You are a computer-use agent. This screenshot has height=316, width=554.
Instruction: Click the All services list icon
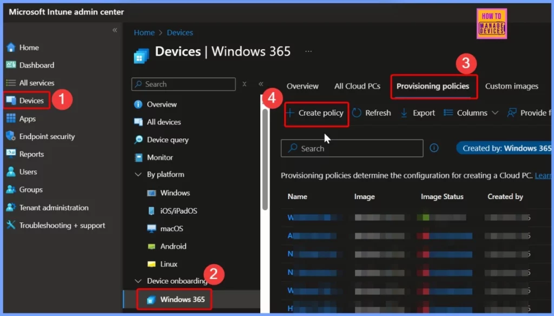tap(11, 83)
